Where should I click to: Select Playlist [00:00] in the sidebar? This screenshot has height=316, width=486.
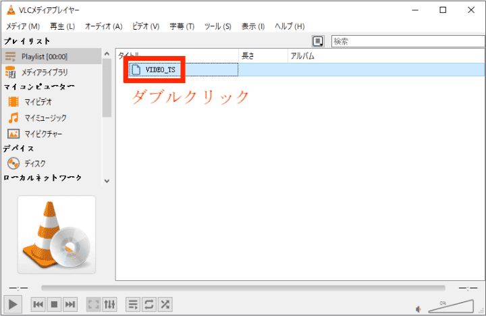coord(51,57)
